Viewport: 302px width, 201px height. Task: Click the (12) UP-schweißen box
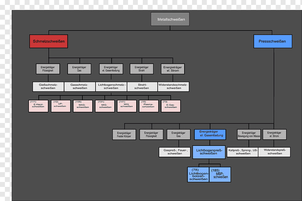click(61, 106)
